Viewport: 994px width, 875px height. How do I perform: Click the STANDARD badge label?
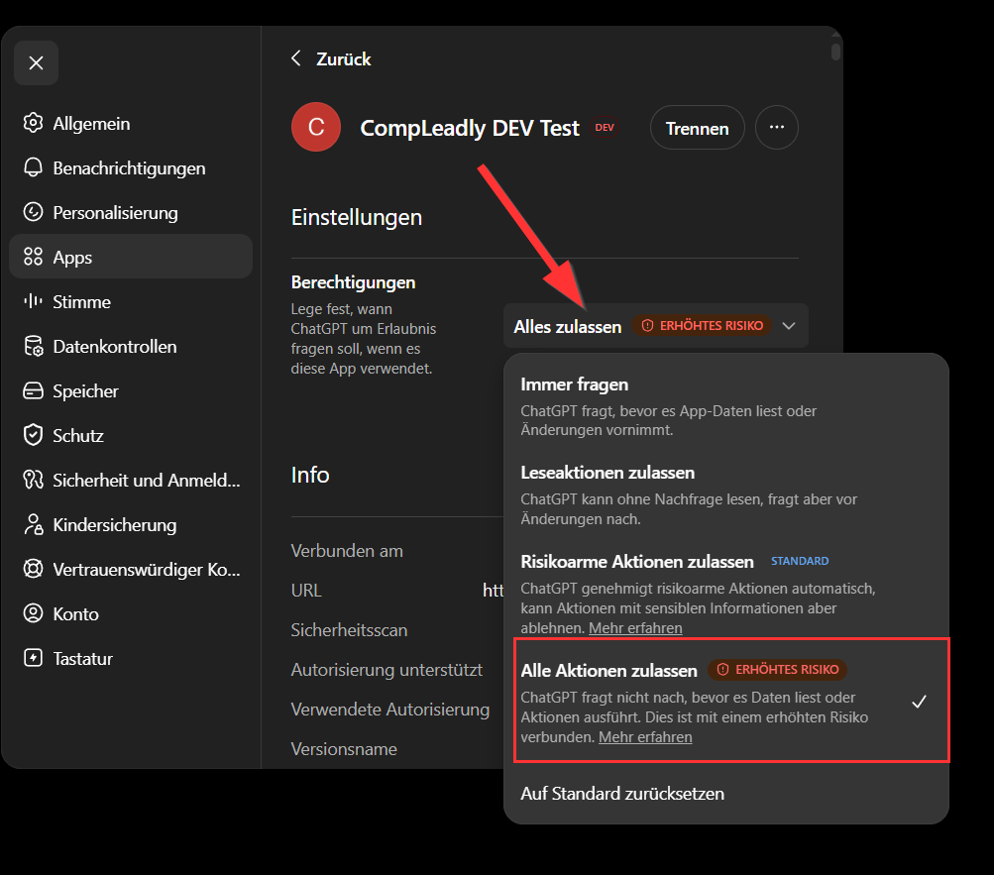pyautogui.click(x=800, y=561)
